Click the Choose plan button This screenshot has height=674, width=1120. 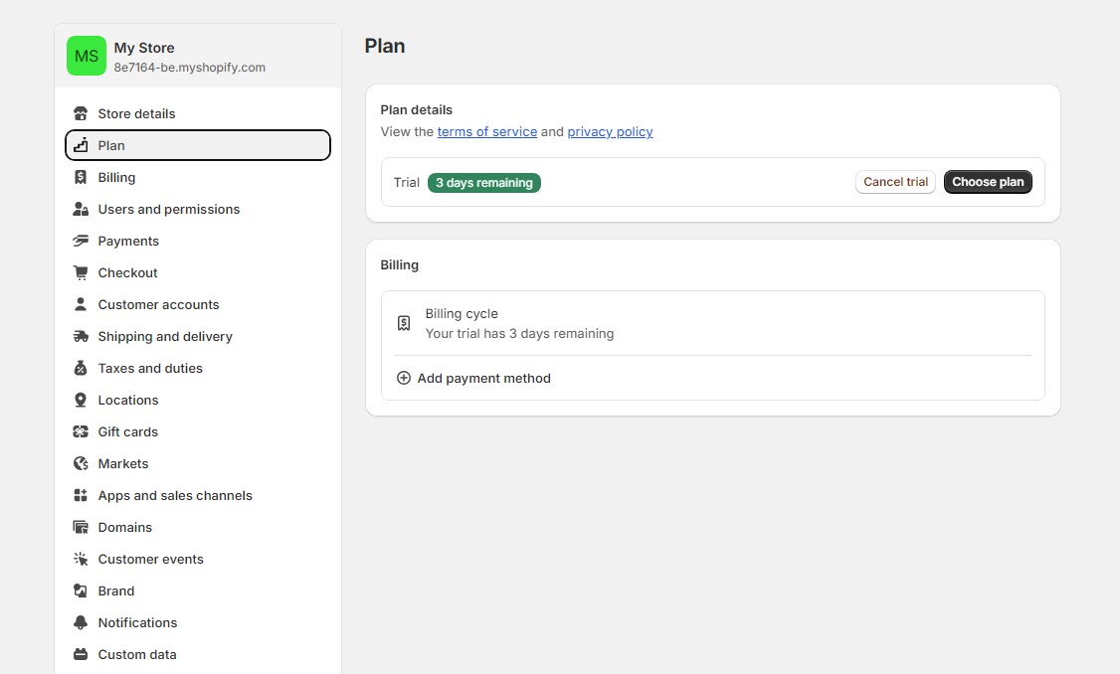click(988, 182)
